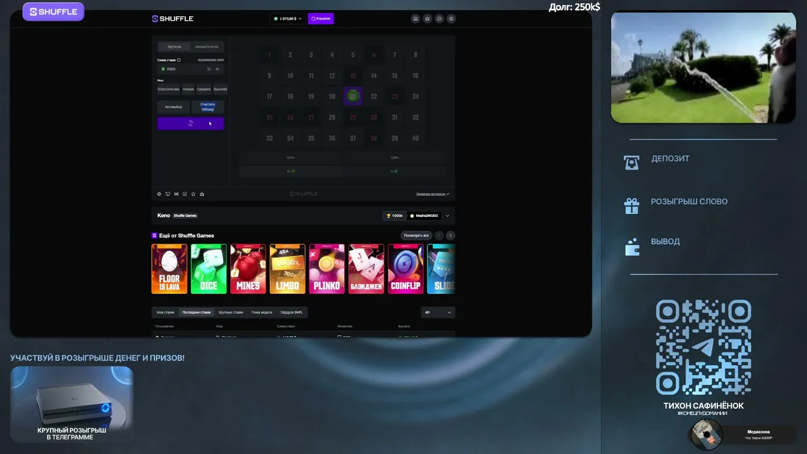Toggle Keno number 13
Screen dimensions: 807x454
[353, 76]
